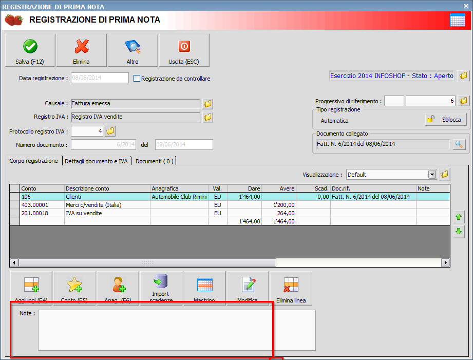Viewport: 473px width, 360px height.
Task: Add a line with Aggiungi (F4)
Action: [x=31, y=288]
